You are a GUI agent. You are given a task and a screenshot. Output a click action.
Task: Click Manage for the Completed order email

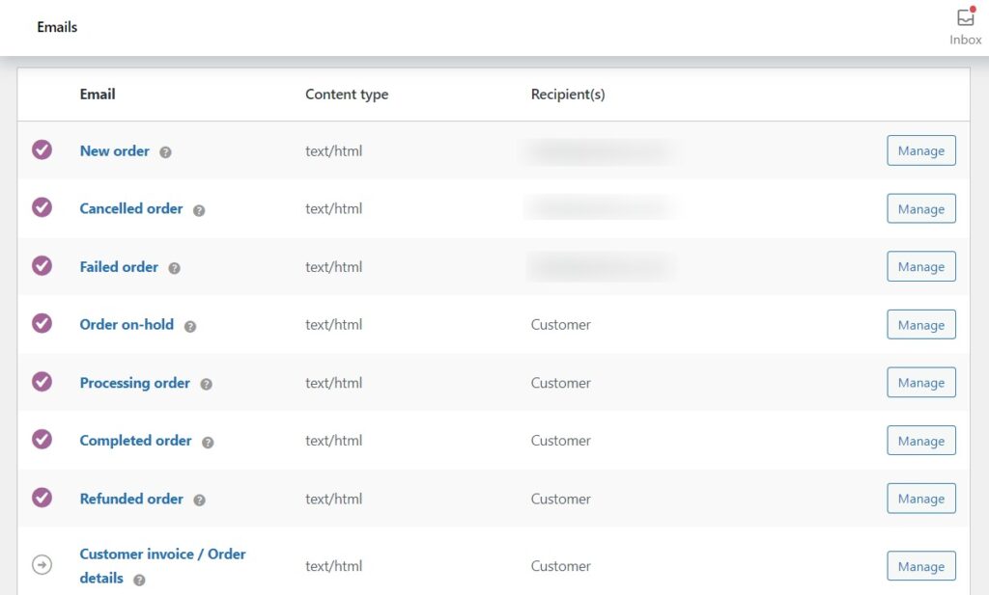pos(920,440)
